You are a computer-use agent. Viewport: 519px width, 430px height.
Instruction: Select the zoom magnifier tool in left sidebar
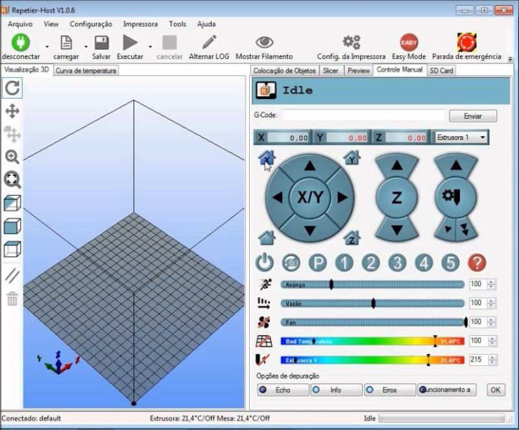12,156
